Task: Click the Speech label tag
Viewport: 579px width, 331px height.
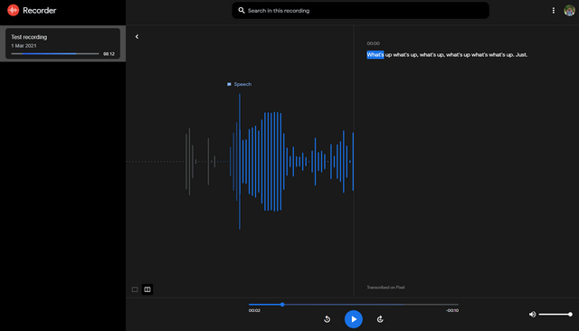Action: point(239,84)
